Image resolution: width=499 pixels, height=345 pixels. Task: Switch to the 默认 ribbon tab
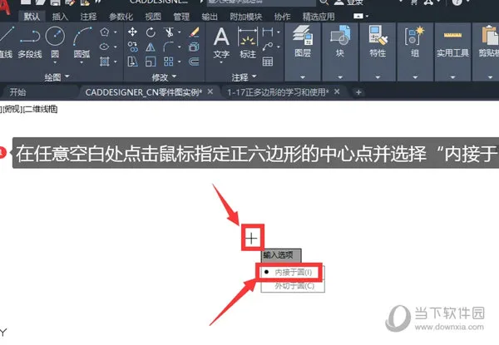(32, 17)
